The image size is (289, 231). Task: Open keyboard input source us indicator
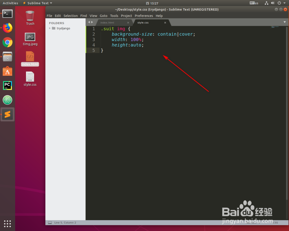pyautogui.click(x=254, y=3)
